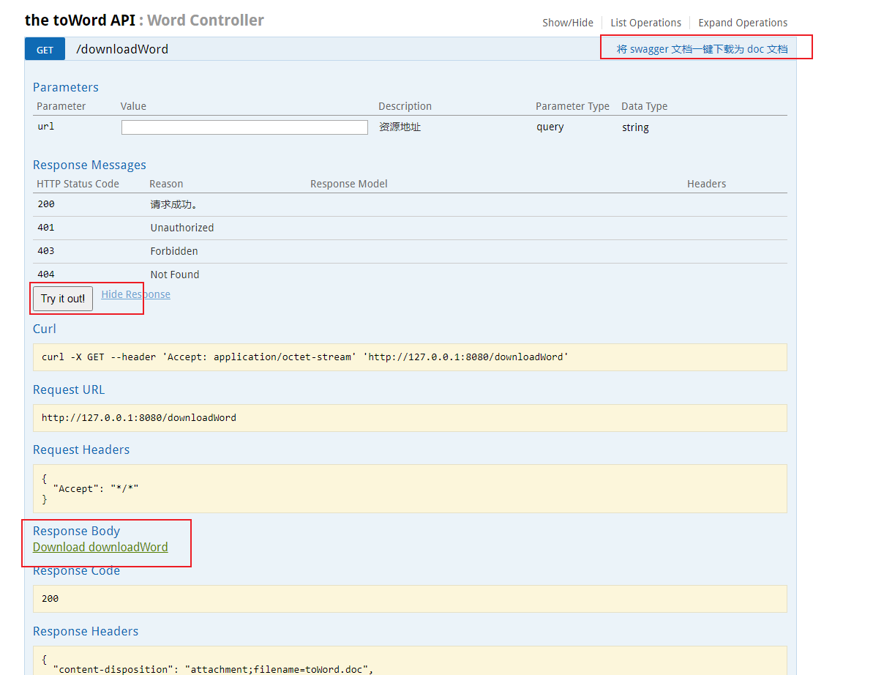Viewport: 873px width, 675px height.
Task: Click the Request URL section heading
Action: [x=69, y=390]
